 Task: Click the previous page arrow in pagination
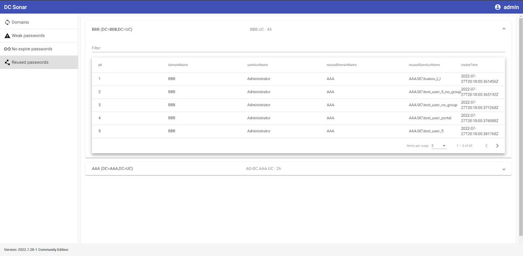pyautogui.click(x=486, y=145)
